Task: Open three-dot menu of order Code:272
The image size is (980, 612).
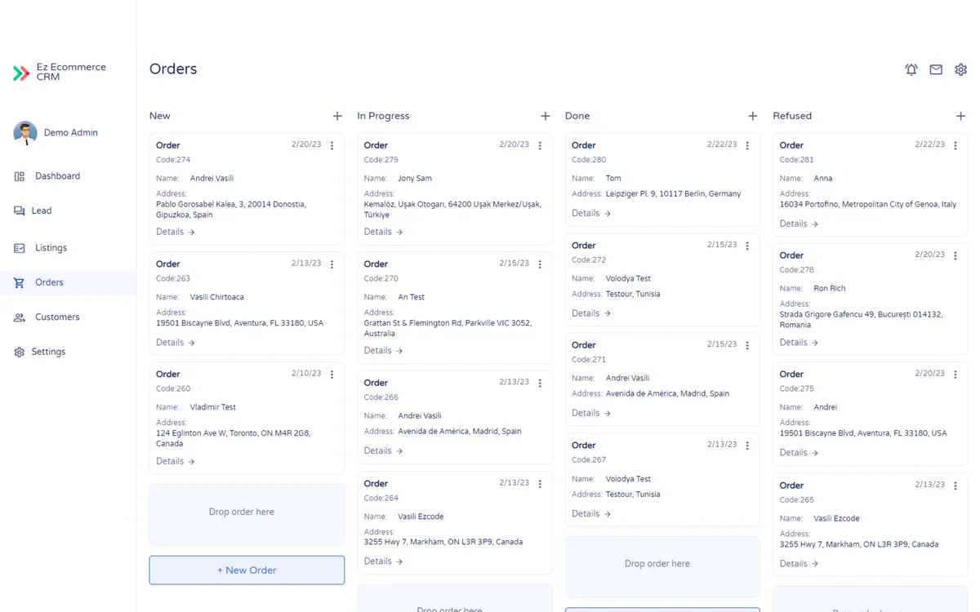Action: pos(747,246)
